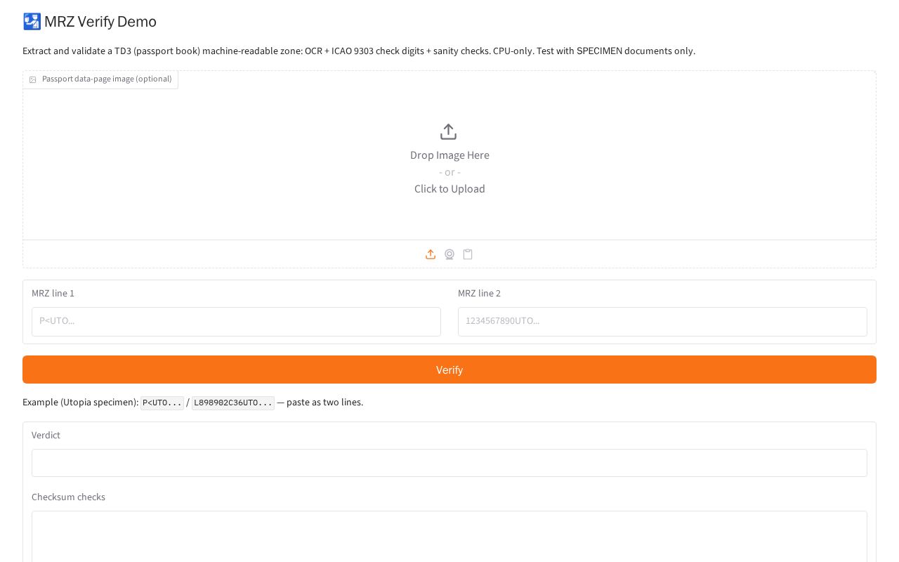
Task: Focus the MRZ line 1 field
Action: click(236, 322)
